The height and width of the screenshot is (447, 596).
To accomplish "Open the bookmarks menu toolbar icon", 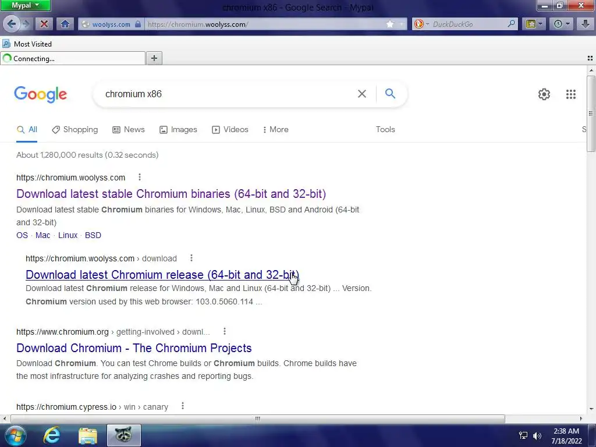I will [x=531, y=24].
